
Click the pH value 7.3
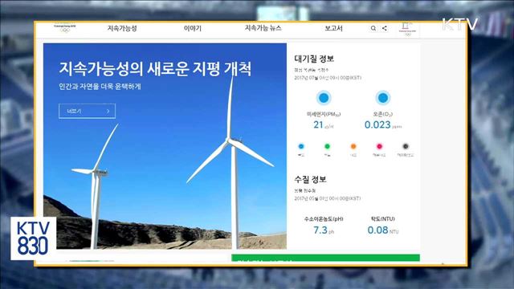click(x=320, y=230)
